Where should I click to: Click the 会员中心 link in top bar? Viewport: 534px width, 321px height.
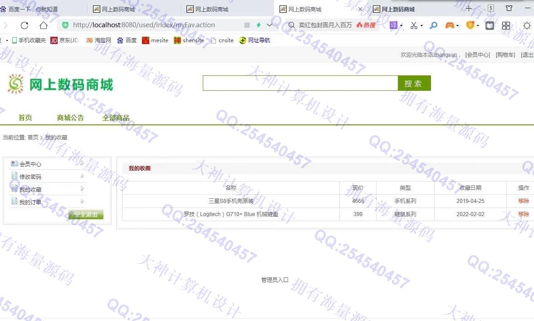(x=477, y=55)
